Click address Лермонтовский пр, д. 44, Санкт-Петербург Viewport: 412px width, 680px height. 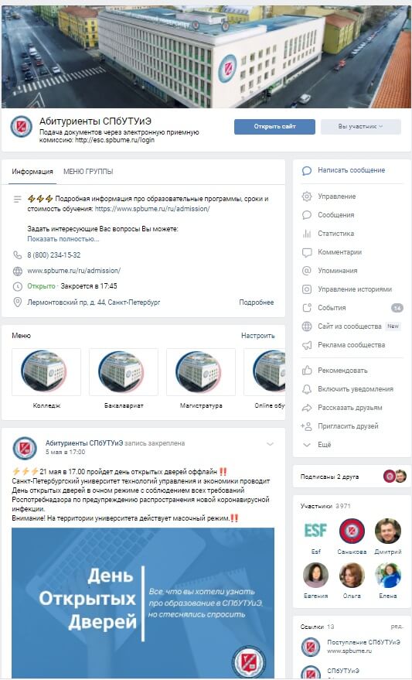(x=94, y=302)
